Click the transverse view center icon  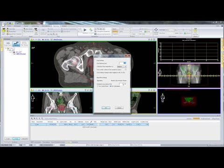pos(152,40)
